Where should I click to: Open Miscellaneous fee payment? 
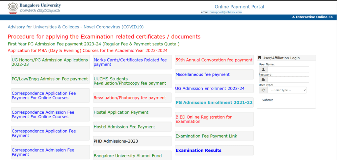[203, 74]
